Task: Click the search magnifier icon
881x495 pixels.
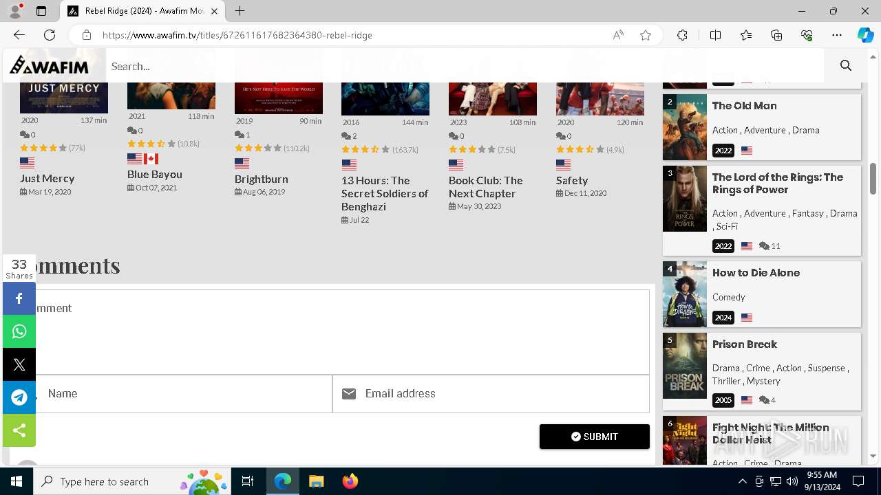Action: [846, 65]
